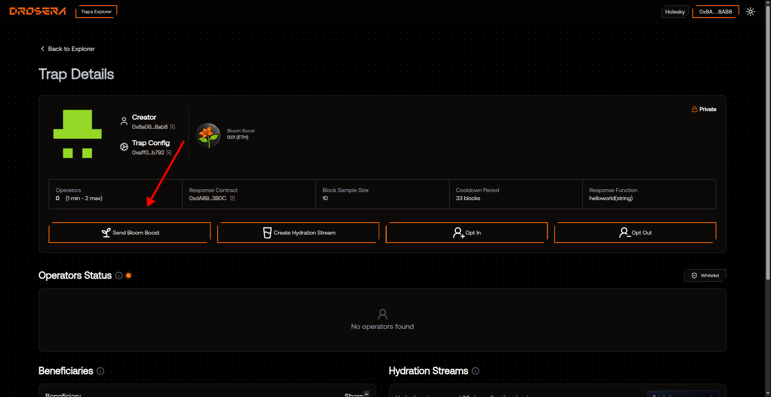Open the Traps Explorer tab
This screenshot has width=771, height=397.
tap(96, 12)
